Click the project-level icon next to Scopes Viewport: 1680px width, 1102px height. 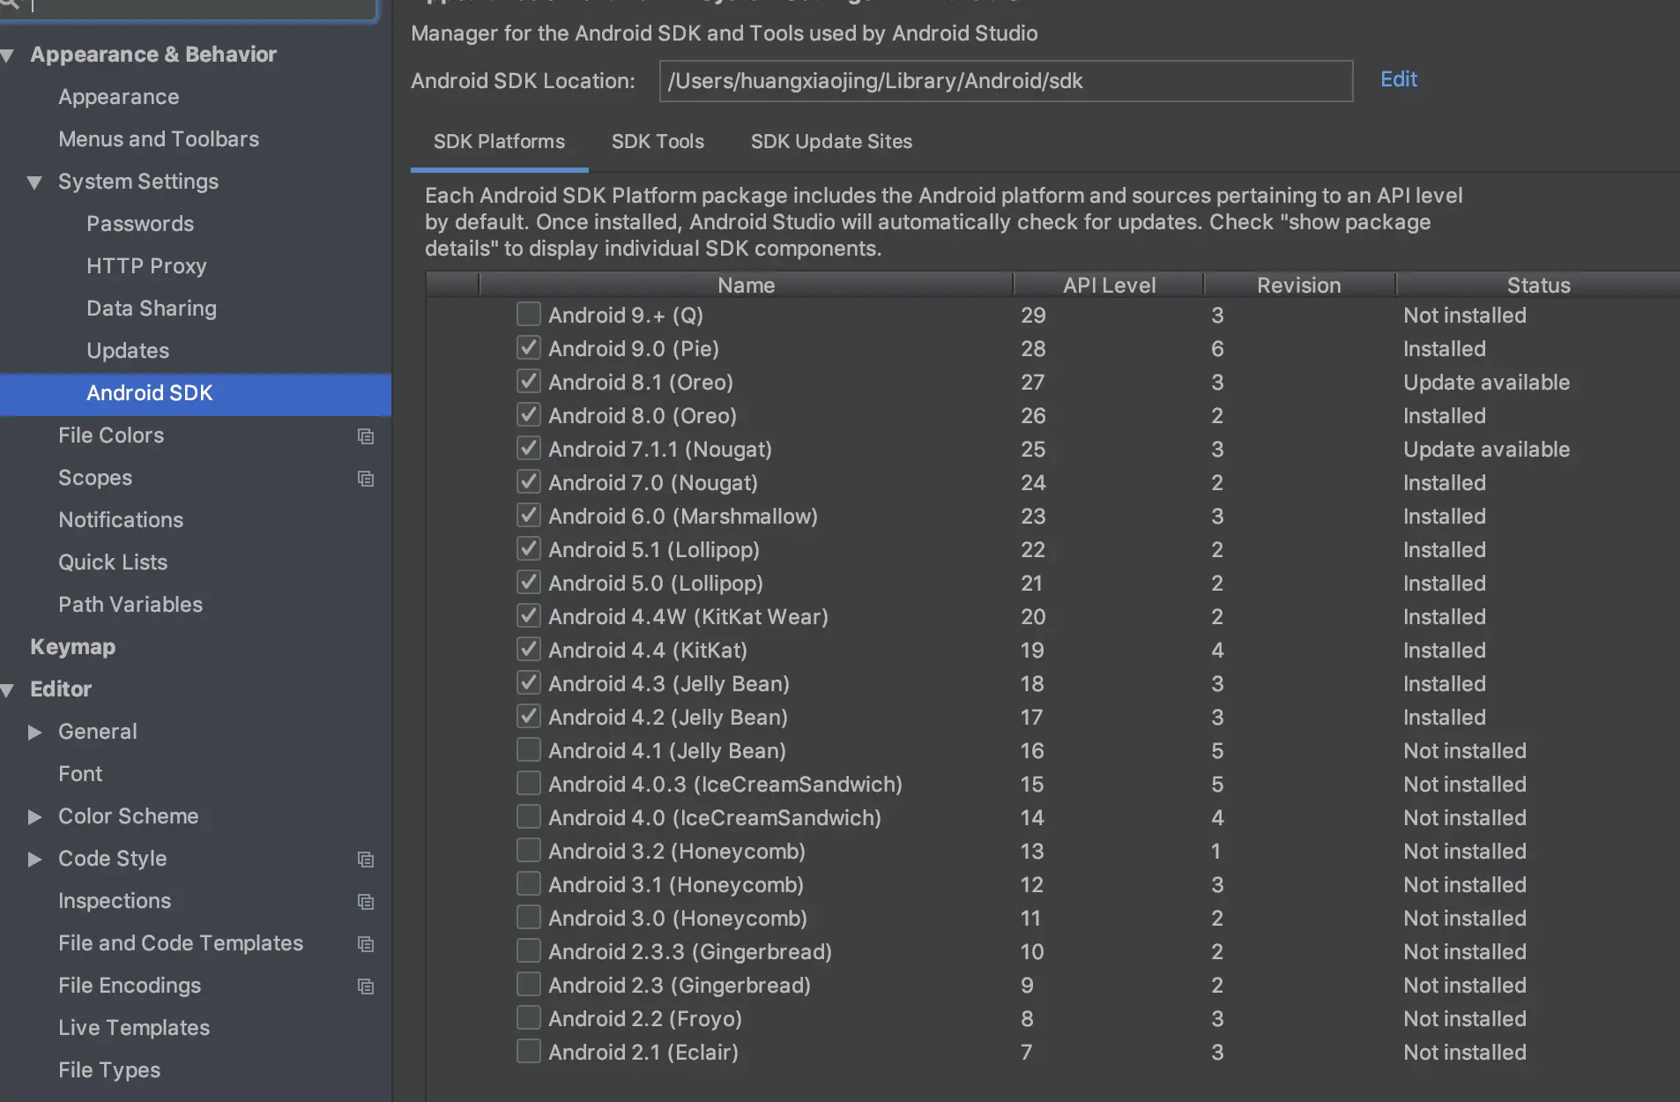coord(365,479)
